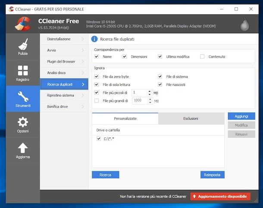The height and width of the screenshot is (208, 263).
Task: Toggle File di sistema checkbox
Action: click(x=160, y=77)
